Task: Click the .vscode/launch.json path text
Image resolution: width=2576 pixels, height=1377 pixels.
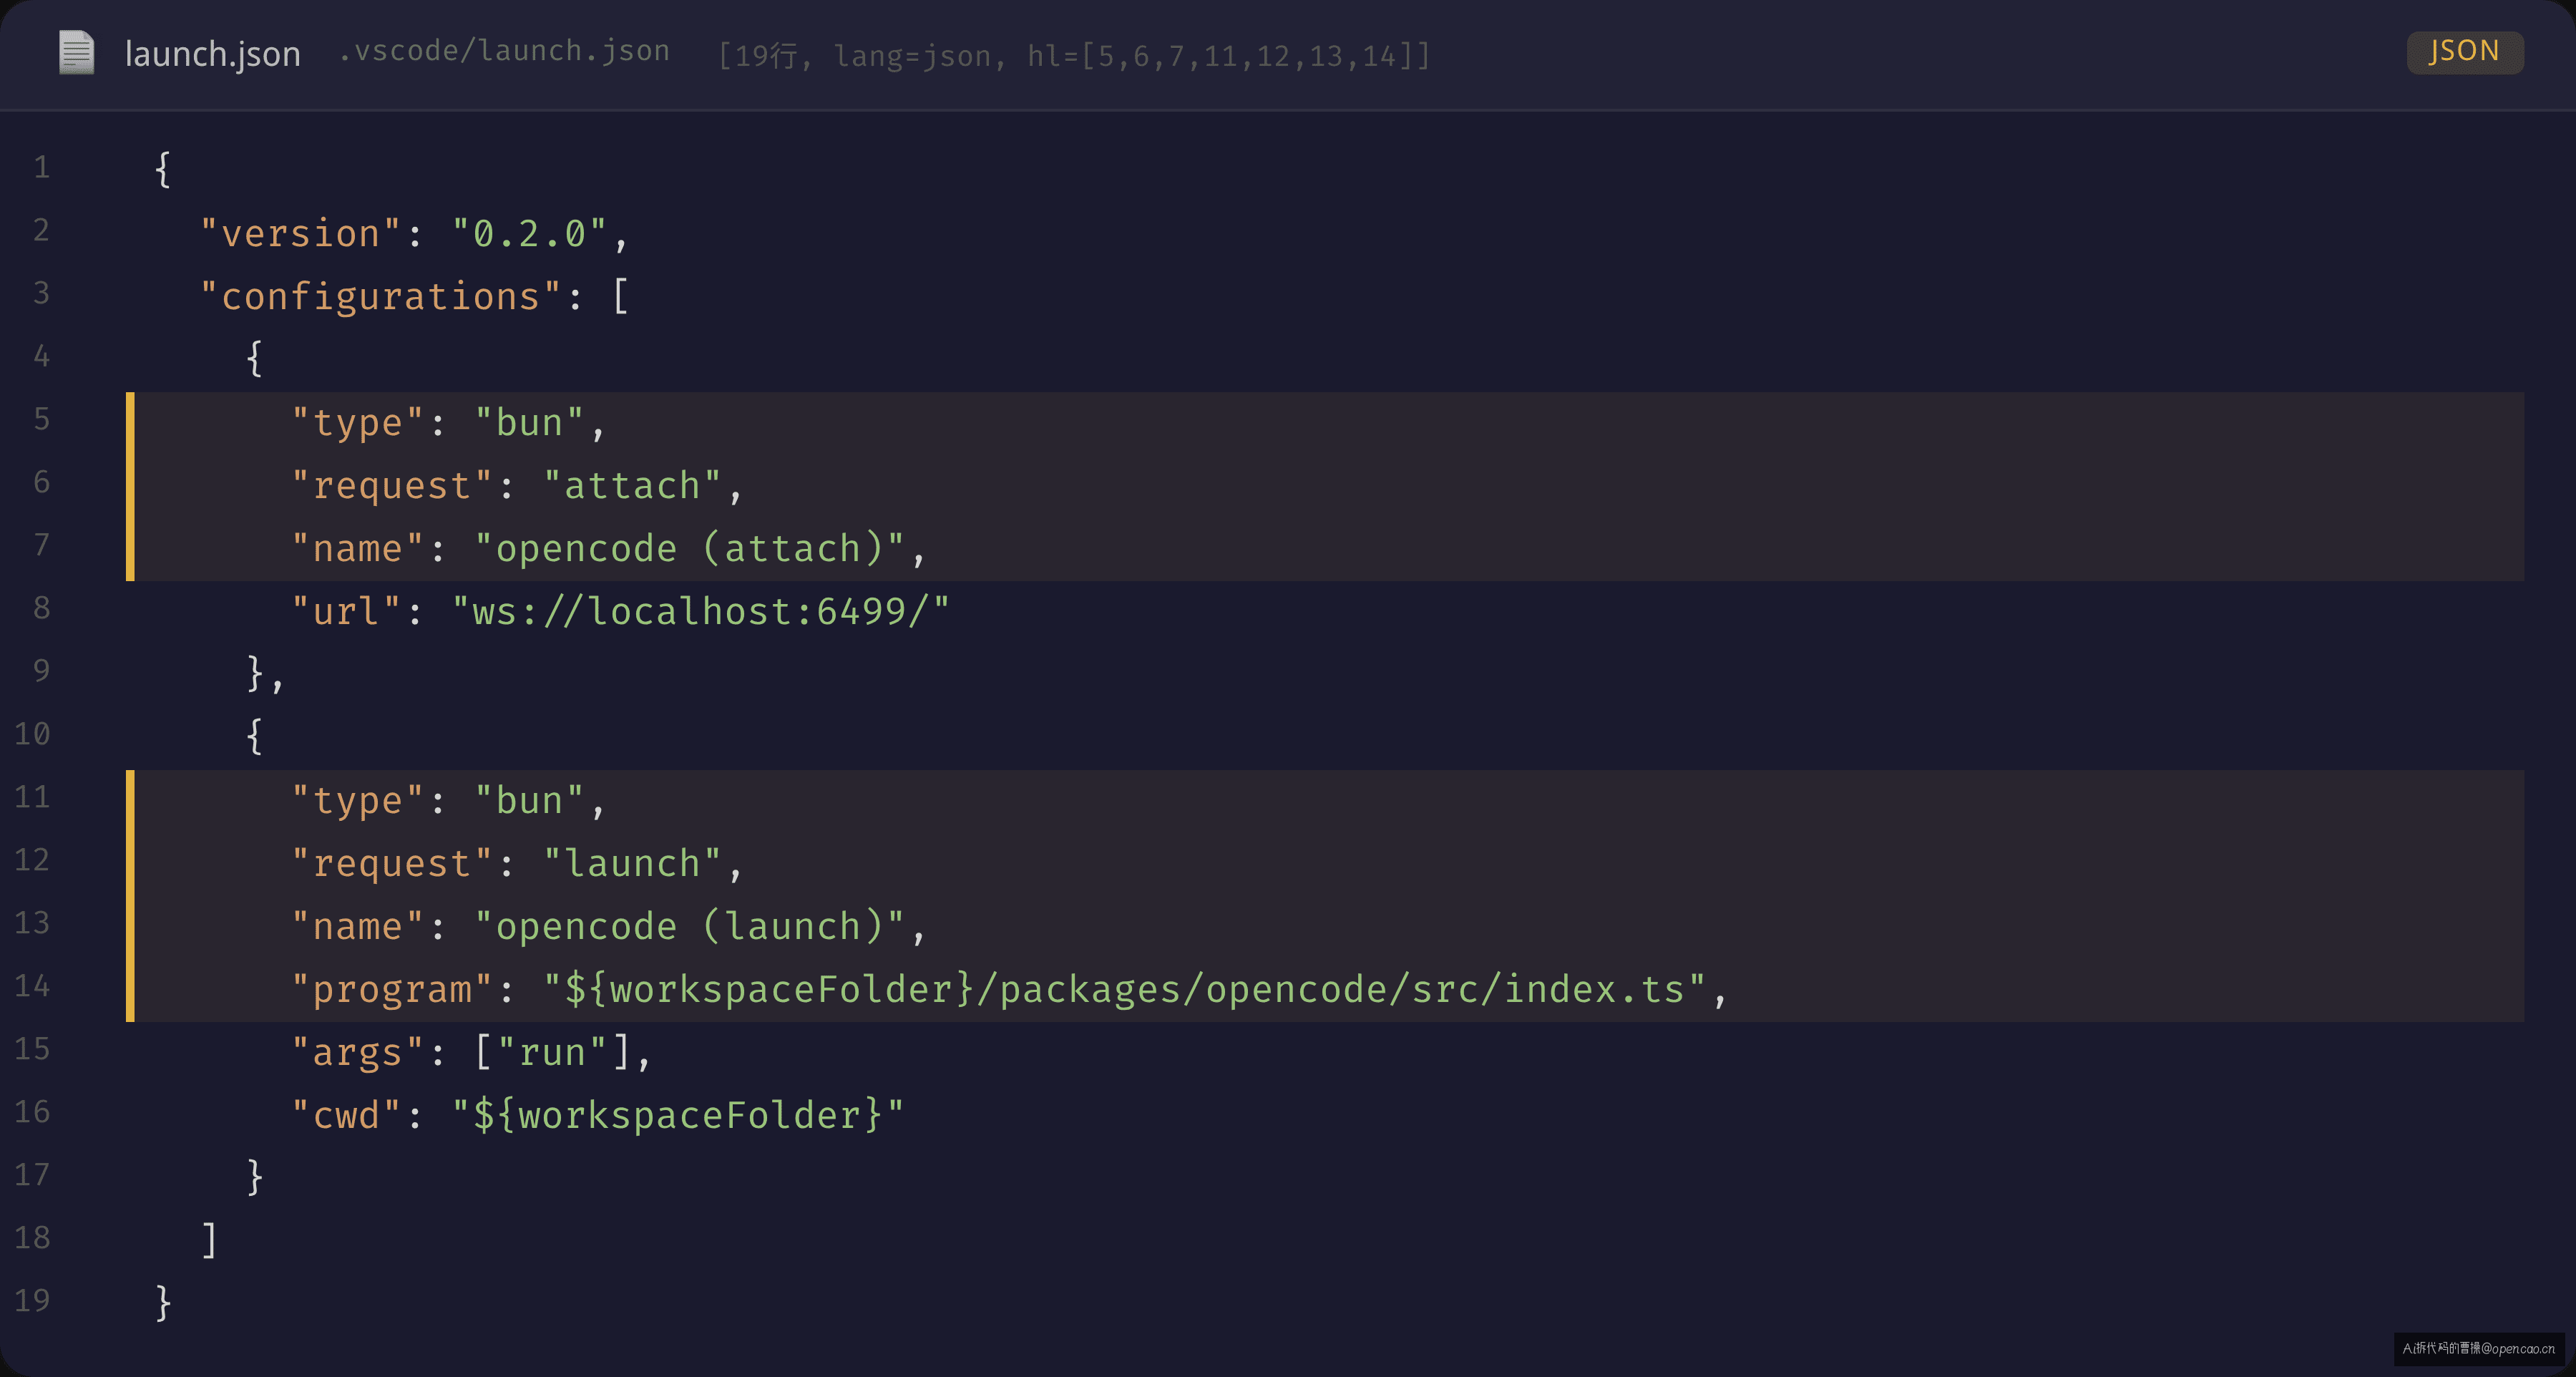Action: pyautogui.click(x=504, y=51)
